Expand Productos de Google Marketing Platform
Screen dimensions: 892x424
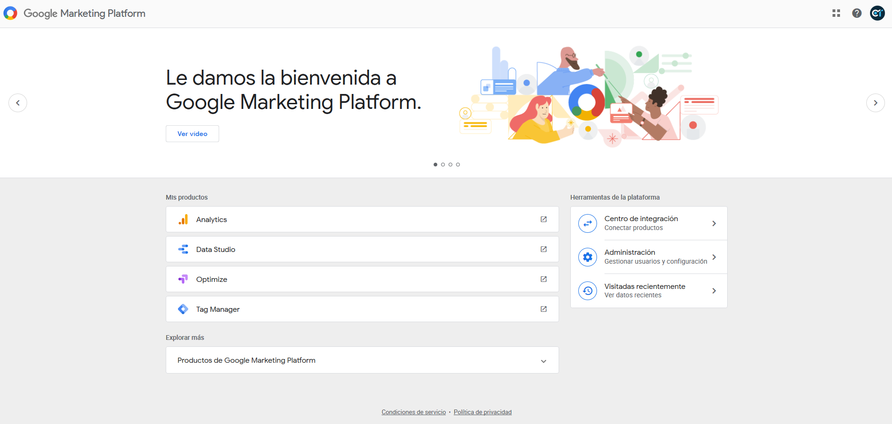[x=543, y=360]
